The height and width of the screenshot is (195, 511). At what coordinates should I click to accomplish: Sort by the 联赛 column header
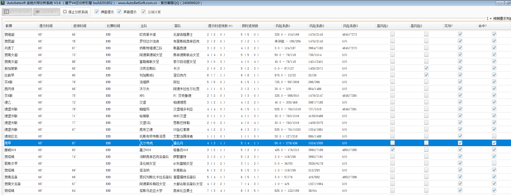[x=9, y=26]
